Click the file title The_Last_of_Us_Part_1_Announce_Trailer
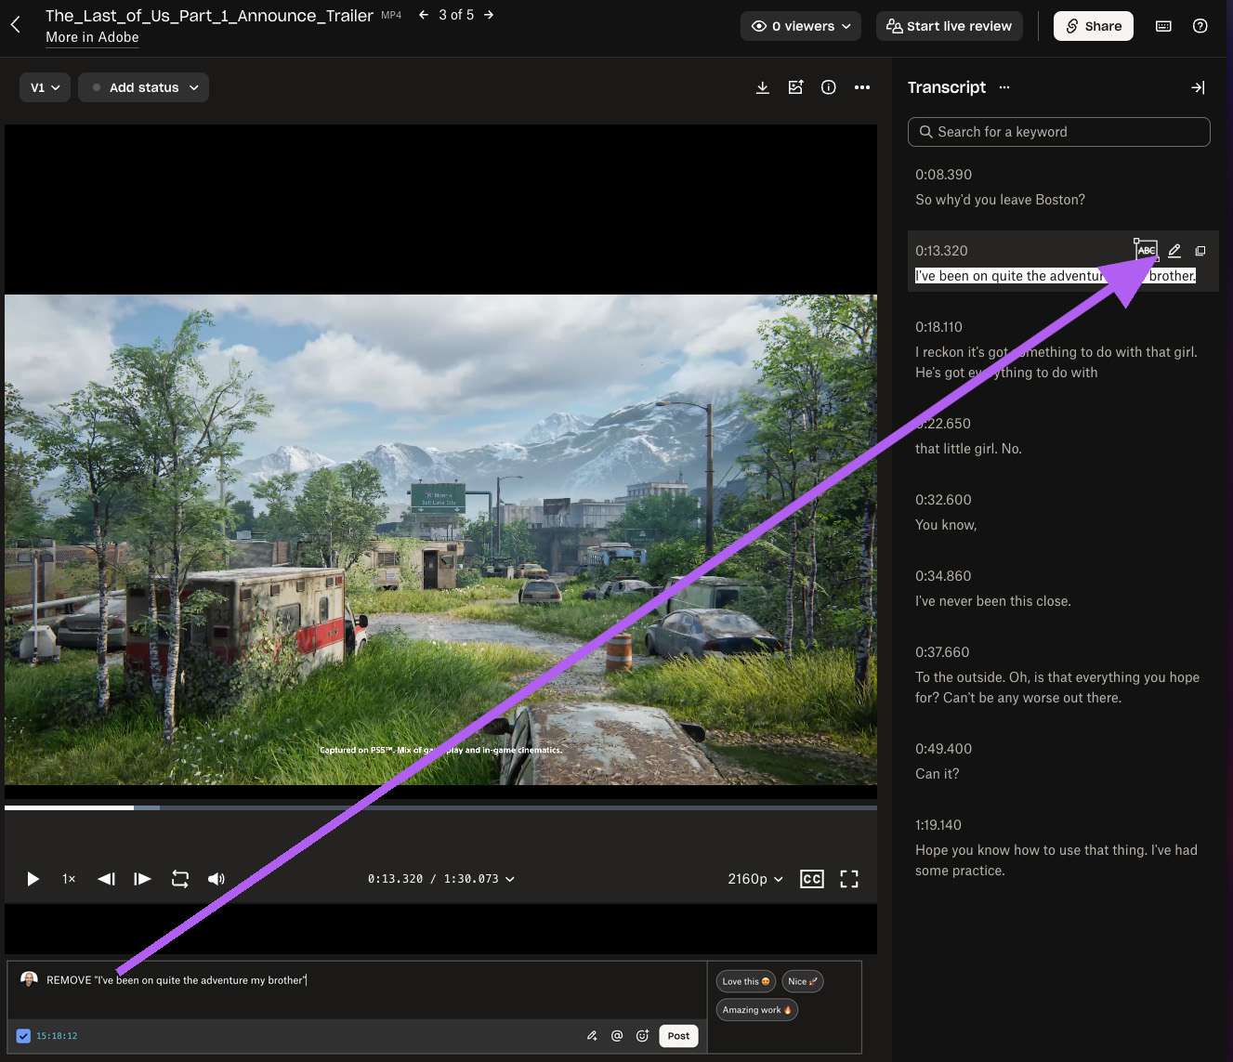The height and width of the screenshot is (1062, 1233). tap(209, 16)
